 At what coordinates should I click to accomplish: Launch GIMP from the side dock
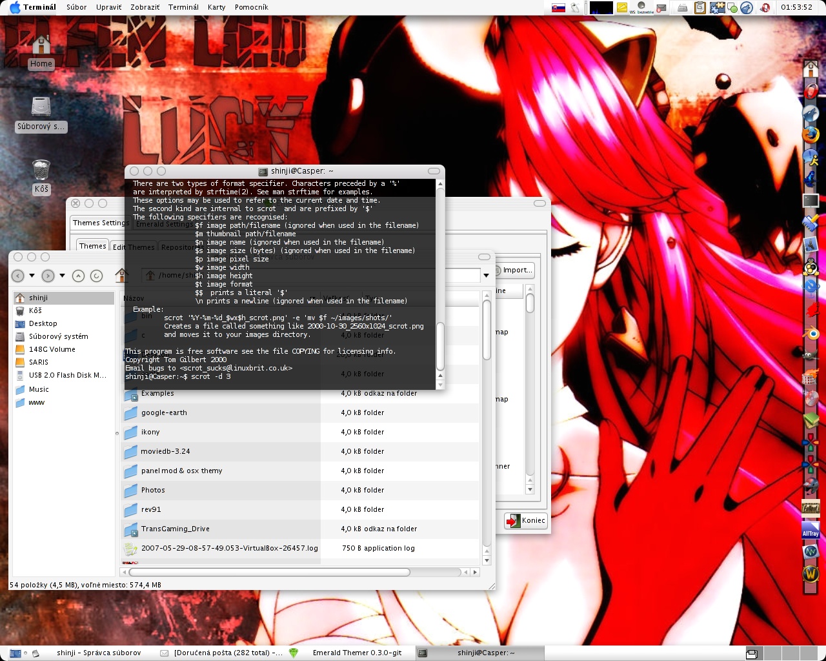point(811,354)
